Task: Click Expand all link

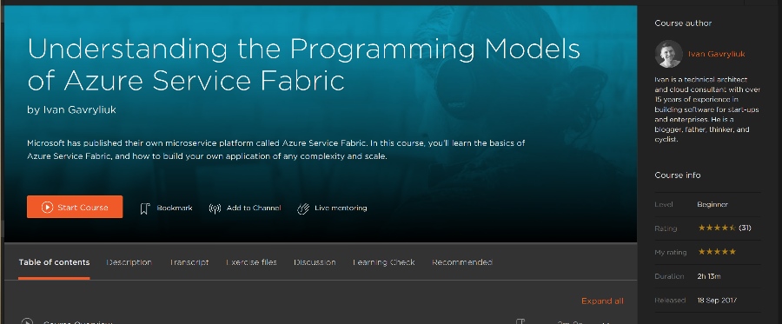Action: click(602, 301)
